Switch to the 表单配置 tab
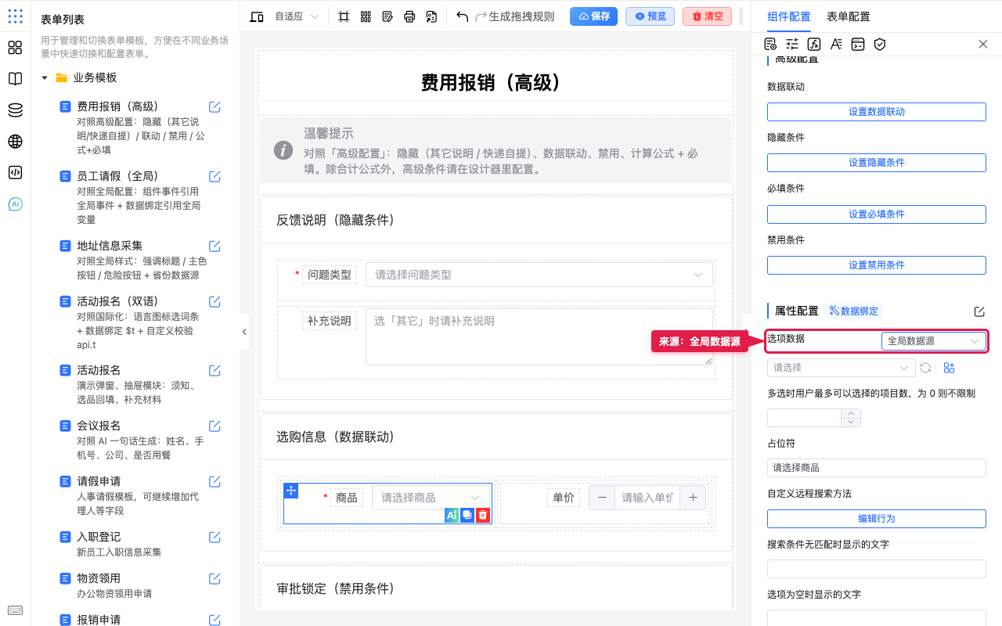Image resolution: width=1002 pixels, height=626 pixels. tap(848, 16)
